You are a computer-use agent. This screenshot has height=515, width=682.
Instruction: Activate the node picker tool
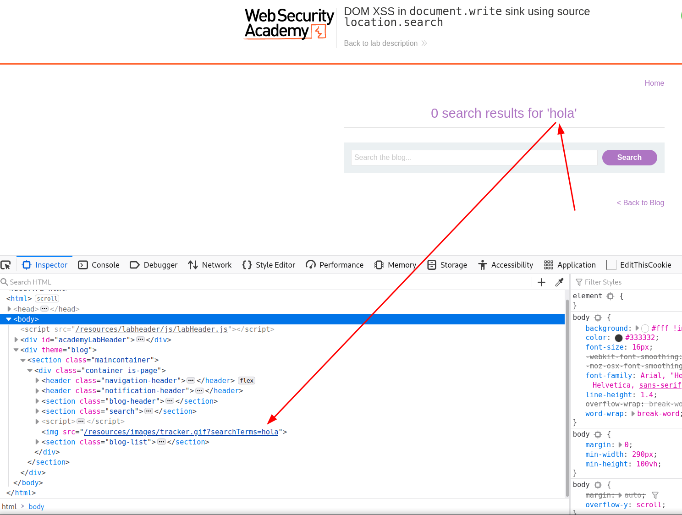(x=6, y=265)
